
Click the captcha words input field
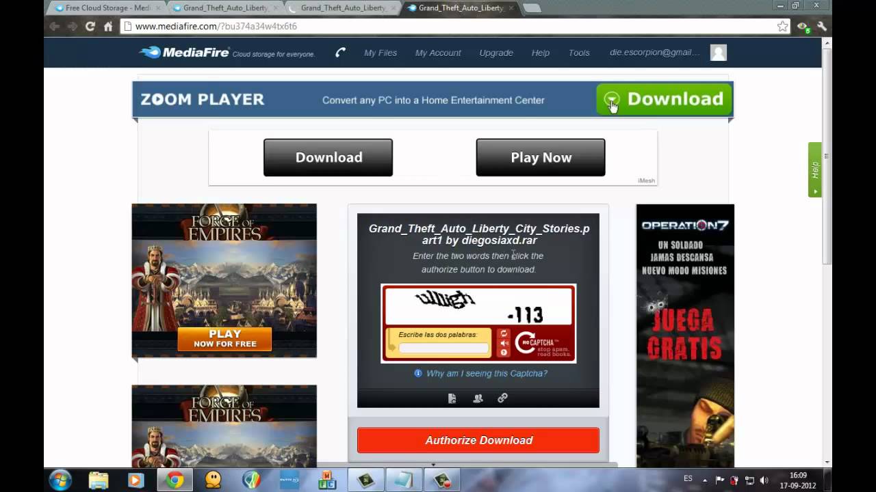click(444, 348)
